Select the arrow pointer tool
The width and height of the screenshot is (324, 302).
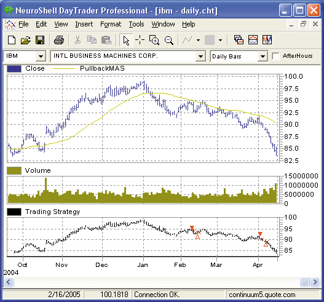click(126, 40)
